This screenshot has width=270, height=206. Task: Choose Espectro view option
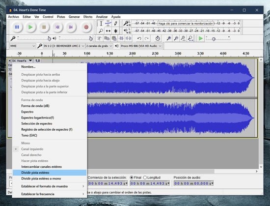click(50, 112)
